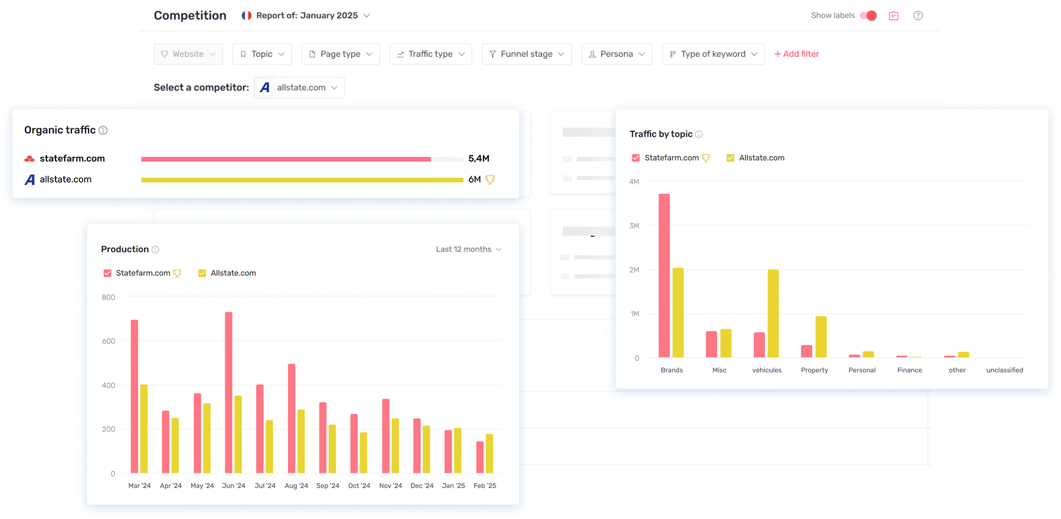Viewport: 1061px width, 519px height.
Task: Click the Allstate logo in competitor selector
Action: coord(265,88)
